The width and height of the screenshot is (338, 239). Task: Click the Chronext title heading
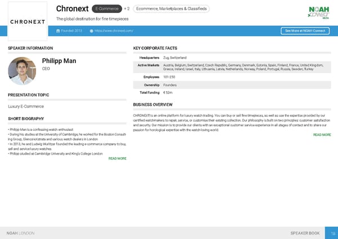click(x=72, y=8)
